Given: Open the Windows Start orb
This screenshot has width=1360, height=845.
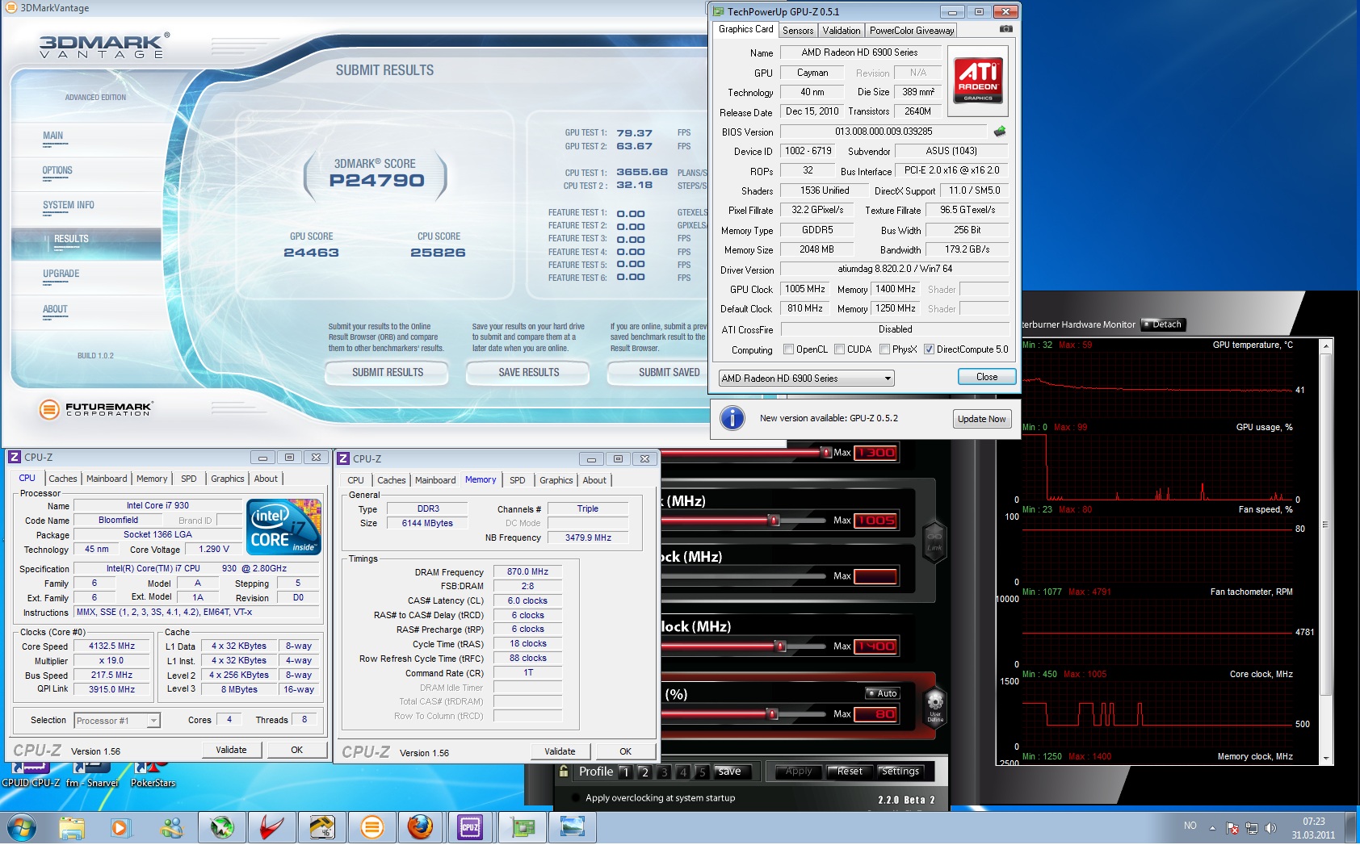Looking at the screenshot, I should point(21,827).
